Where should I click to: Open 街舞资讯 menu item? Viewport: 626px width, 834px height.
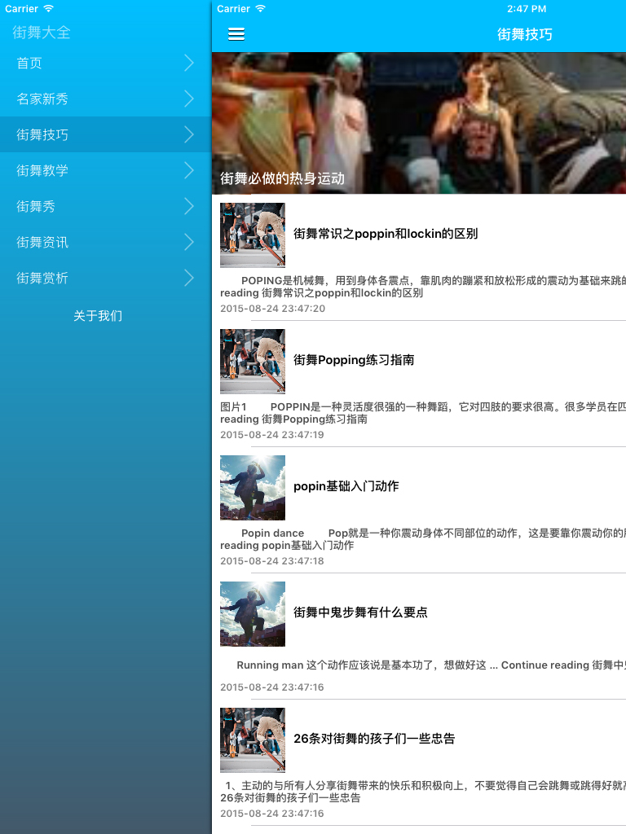(105, 242)
